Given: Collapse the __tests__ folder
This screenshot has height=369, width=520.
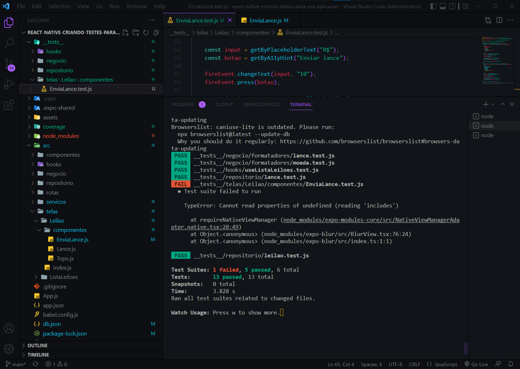Looking at the screenshot, I should coord(91,42).
